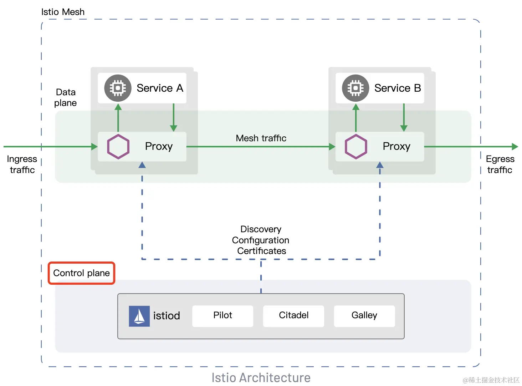Viewport: 522px width, 386px height.
Task: Select the Citadel component box
Action: (x=293, y=316)
